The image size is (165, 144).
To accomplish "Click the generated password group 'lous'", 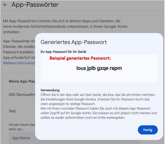I will 81,68.
